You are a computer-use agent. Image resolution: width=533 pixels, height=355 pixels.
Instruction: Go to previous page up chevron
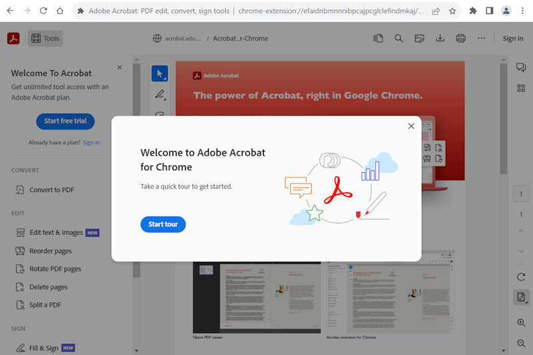pos(521,231)
